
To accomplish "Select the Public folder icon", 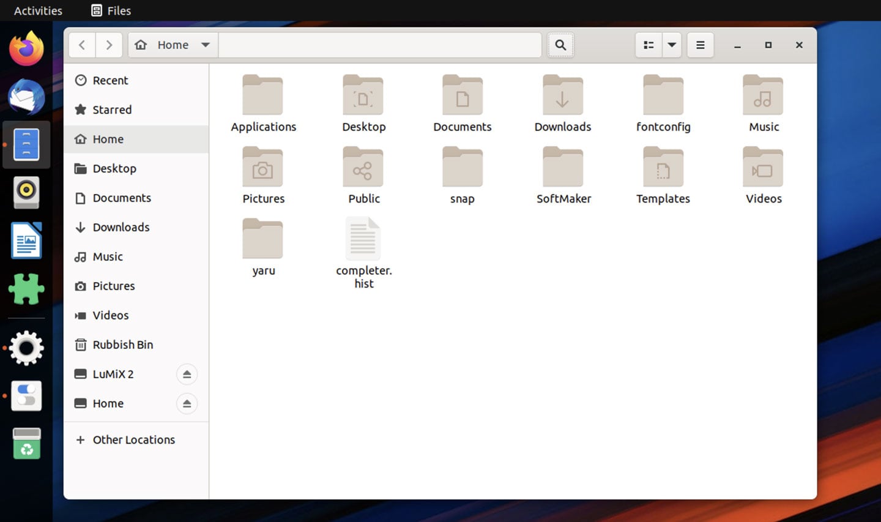I will (x=363, y=166).
